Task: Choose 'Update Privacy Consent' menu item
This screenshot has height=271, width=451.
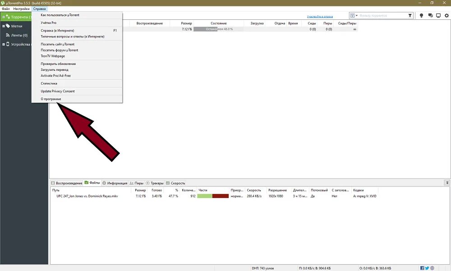Action: tap(77, 91)
